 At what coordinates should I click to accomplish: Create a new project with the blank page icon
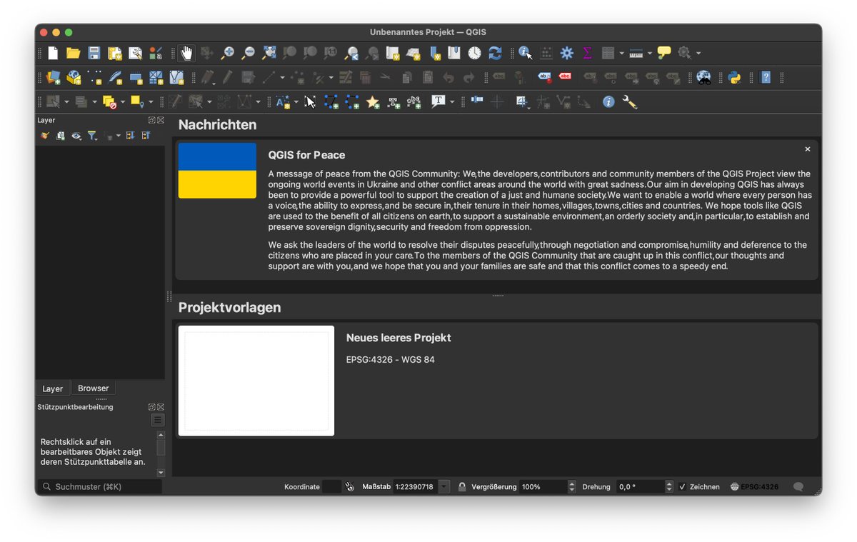tap(53, 53)
